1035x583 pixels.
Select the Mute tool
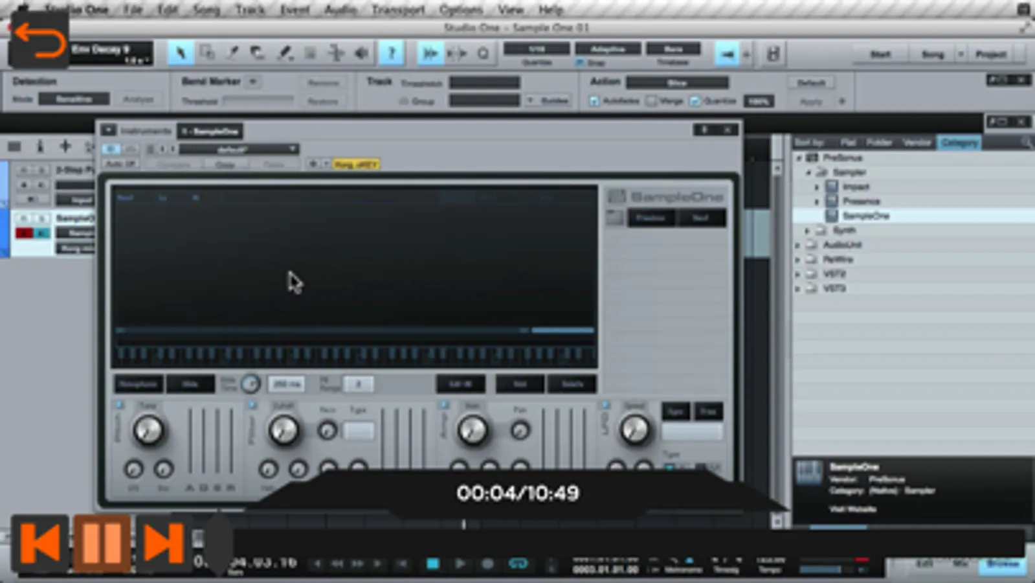click(x=310, y=53)
